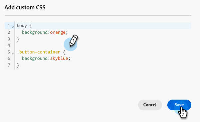Click the pencil annotation marker 1
Screen dimensions: 200x122
pos(73,41)
